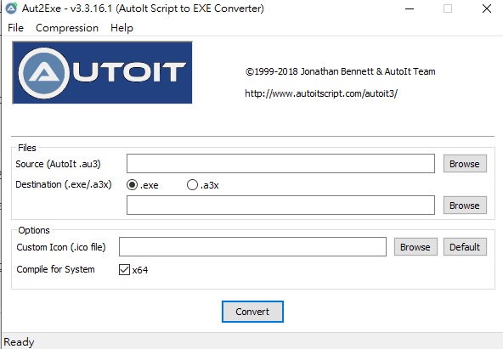Click the autoitscript.com URL text

pyautogui.click(x=321, y=93)
